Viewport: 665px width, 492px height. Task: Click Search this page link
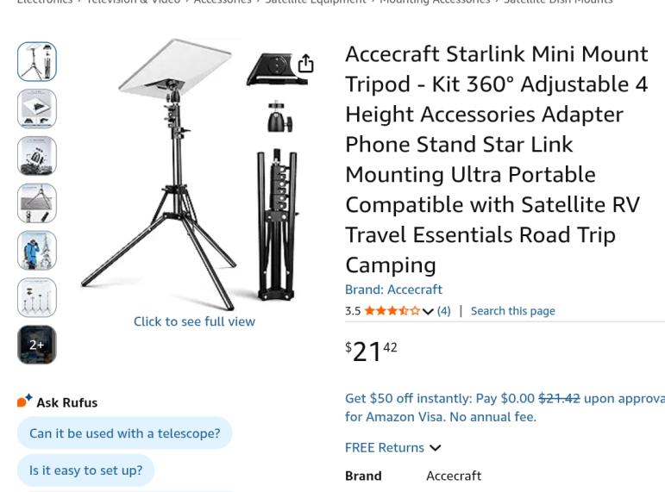512,311
